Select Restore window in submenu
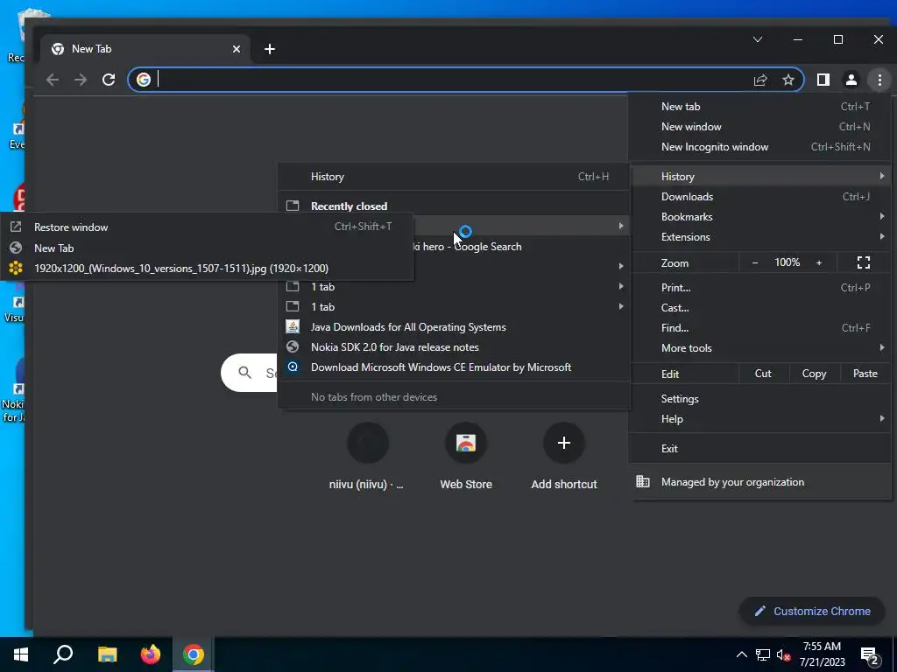The image size is (897, 672). (207, 227)
